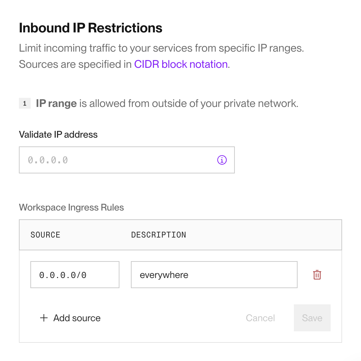Click the SOURCE column header
Viewport: 361px width, 361px height.
pyautogui.click(x=45, y=235)
